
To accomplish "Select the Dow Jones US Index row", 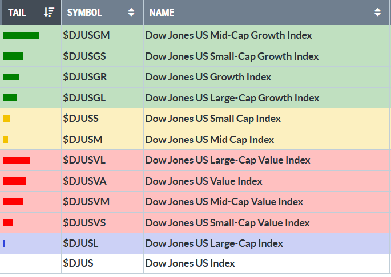I will click(x=195, y=263).
